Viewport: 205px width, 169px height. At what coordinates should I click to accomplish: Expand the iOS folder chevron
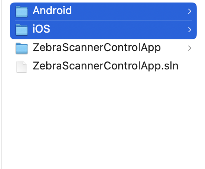[190, 30]
